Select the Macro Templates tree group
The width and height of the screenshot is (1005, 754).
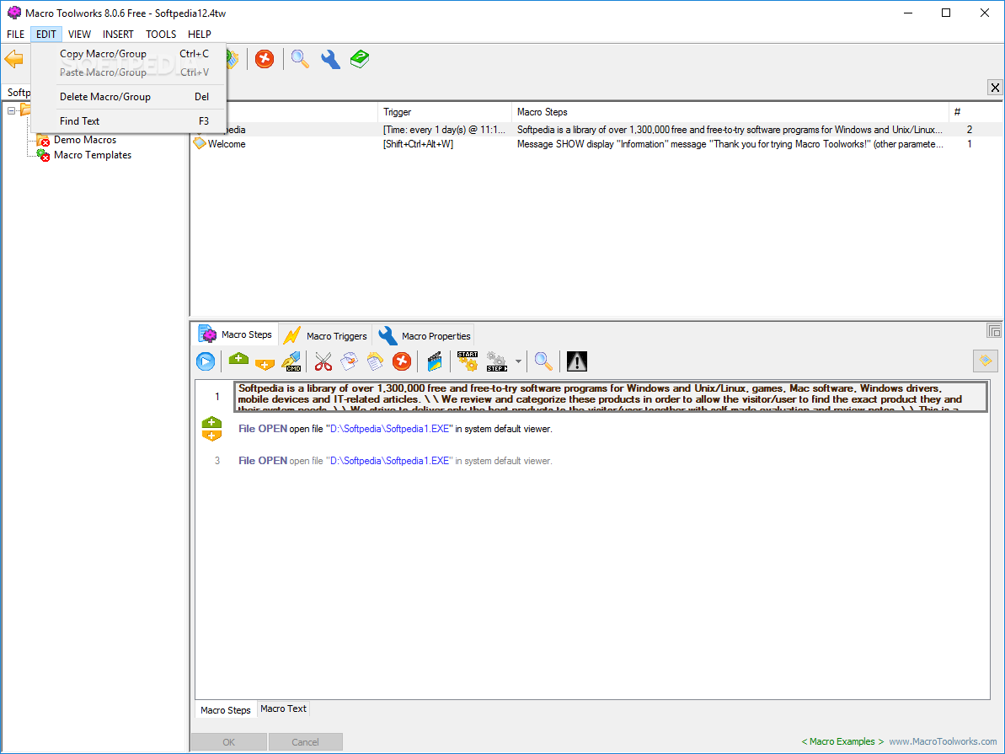[x=93, y=155]
